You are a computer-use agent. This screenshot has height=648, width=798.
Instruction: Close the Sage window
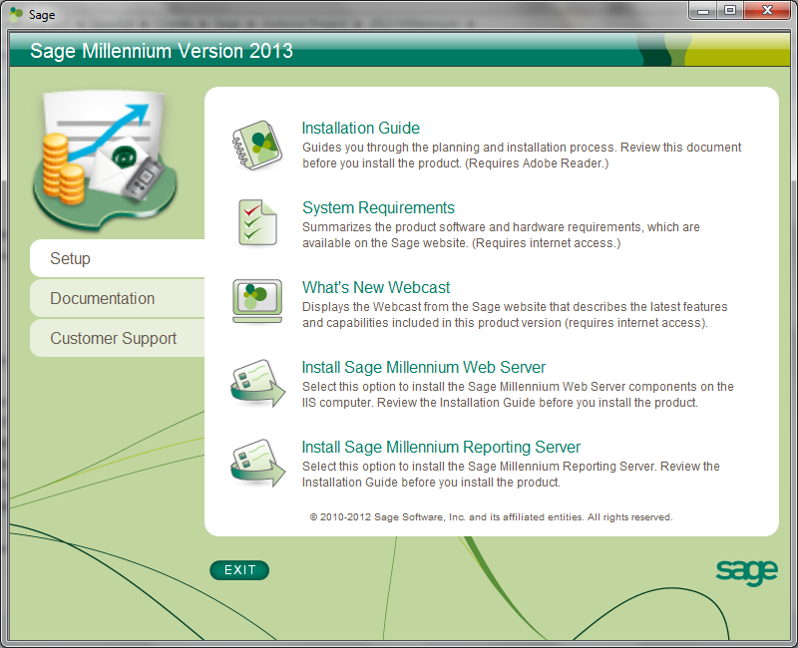click(767, 11)
